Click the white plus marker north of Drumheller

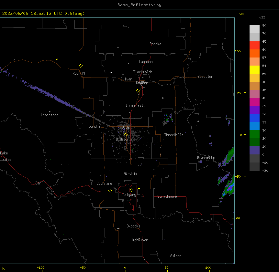coord(198,121)
